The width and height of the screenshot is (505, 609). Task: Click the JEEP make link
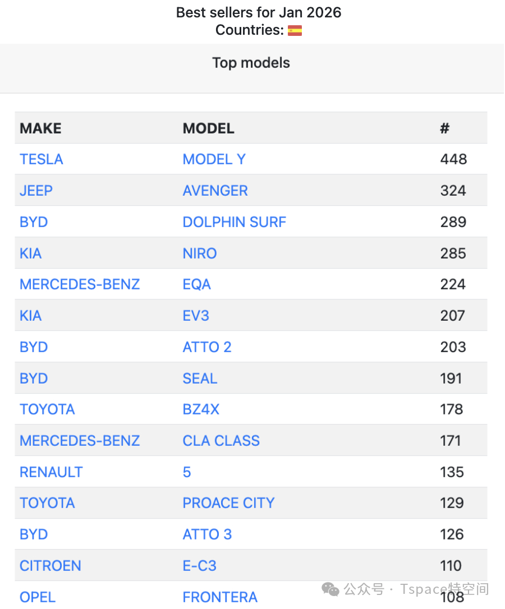(36, 191)
